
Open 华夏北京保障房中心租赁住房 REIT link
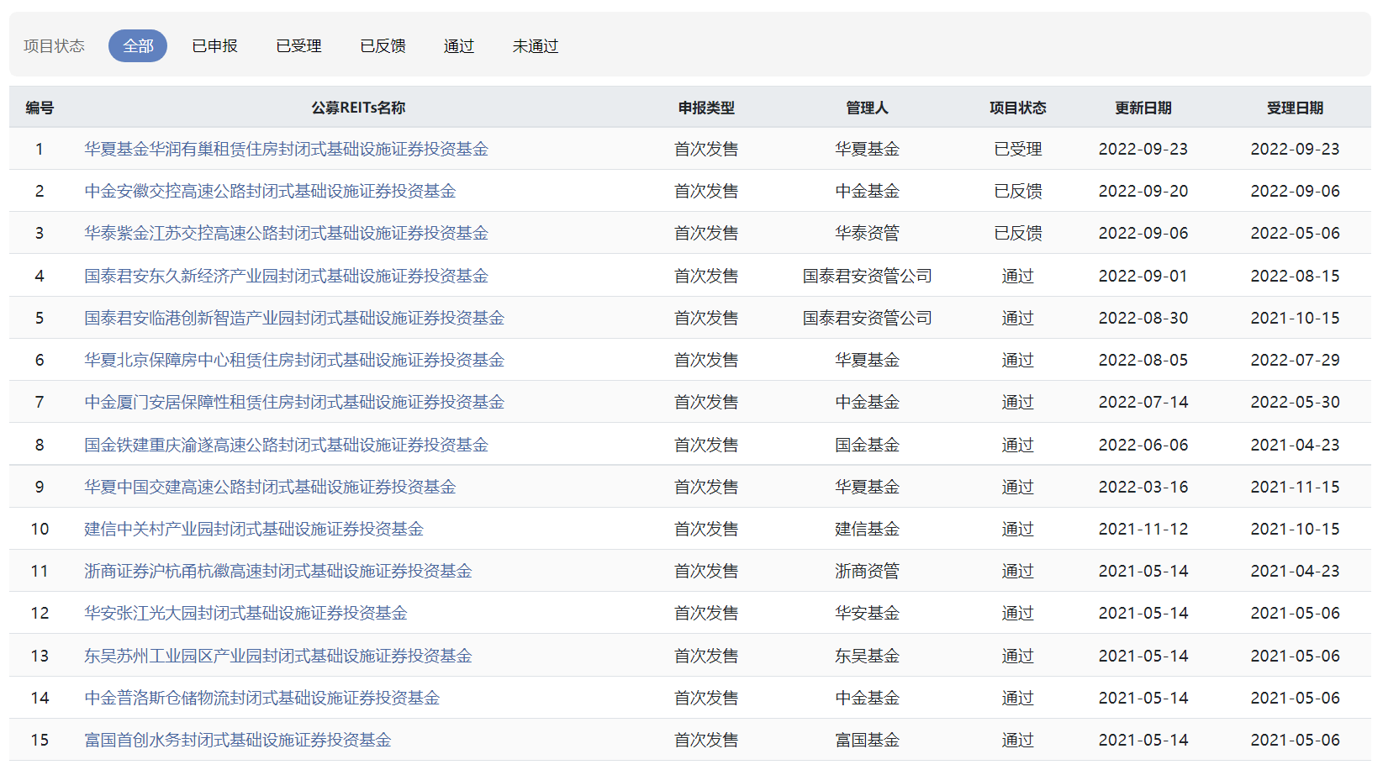click(x=294, y=360)
